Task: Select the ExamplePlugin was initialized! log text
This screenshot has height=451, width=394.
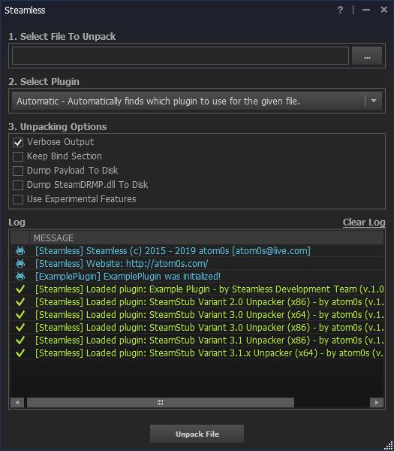Action: coord(128,277)
